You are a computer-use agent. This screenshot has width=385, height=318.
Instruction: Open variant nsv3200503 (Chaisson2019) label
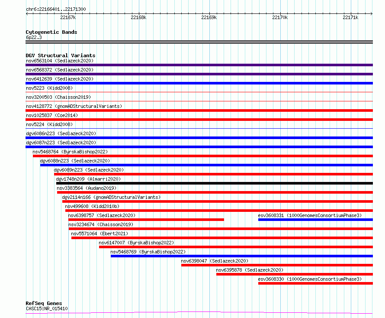pos(58,97)
